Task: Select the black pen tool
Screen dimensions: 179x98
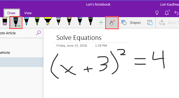Action: click(15, 22)
